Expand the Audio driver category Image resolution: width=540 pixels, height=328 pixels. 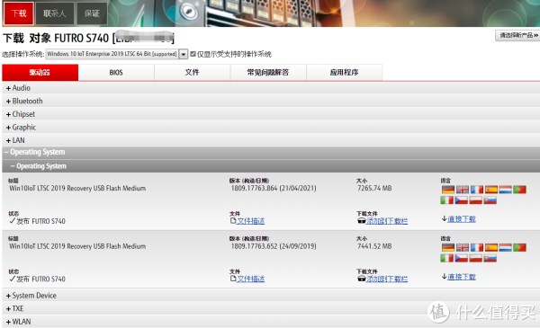tap(18, 88)
